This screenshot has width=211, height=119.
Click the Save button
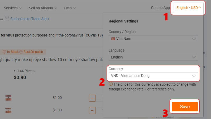pyautogui.click(x=185, y=107)
